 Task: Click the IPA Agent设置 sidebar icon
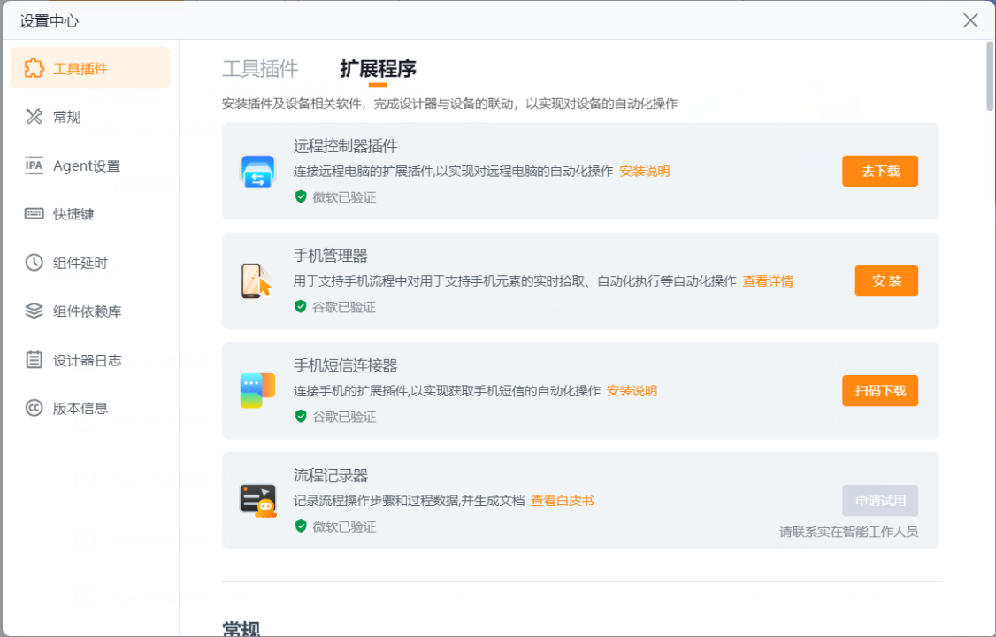[x=34, y=165]
